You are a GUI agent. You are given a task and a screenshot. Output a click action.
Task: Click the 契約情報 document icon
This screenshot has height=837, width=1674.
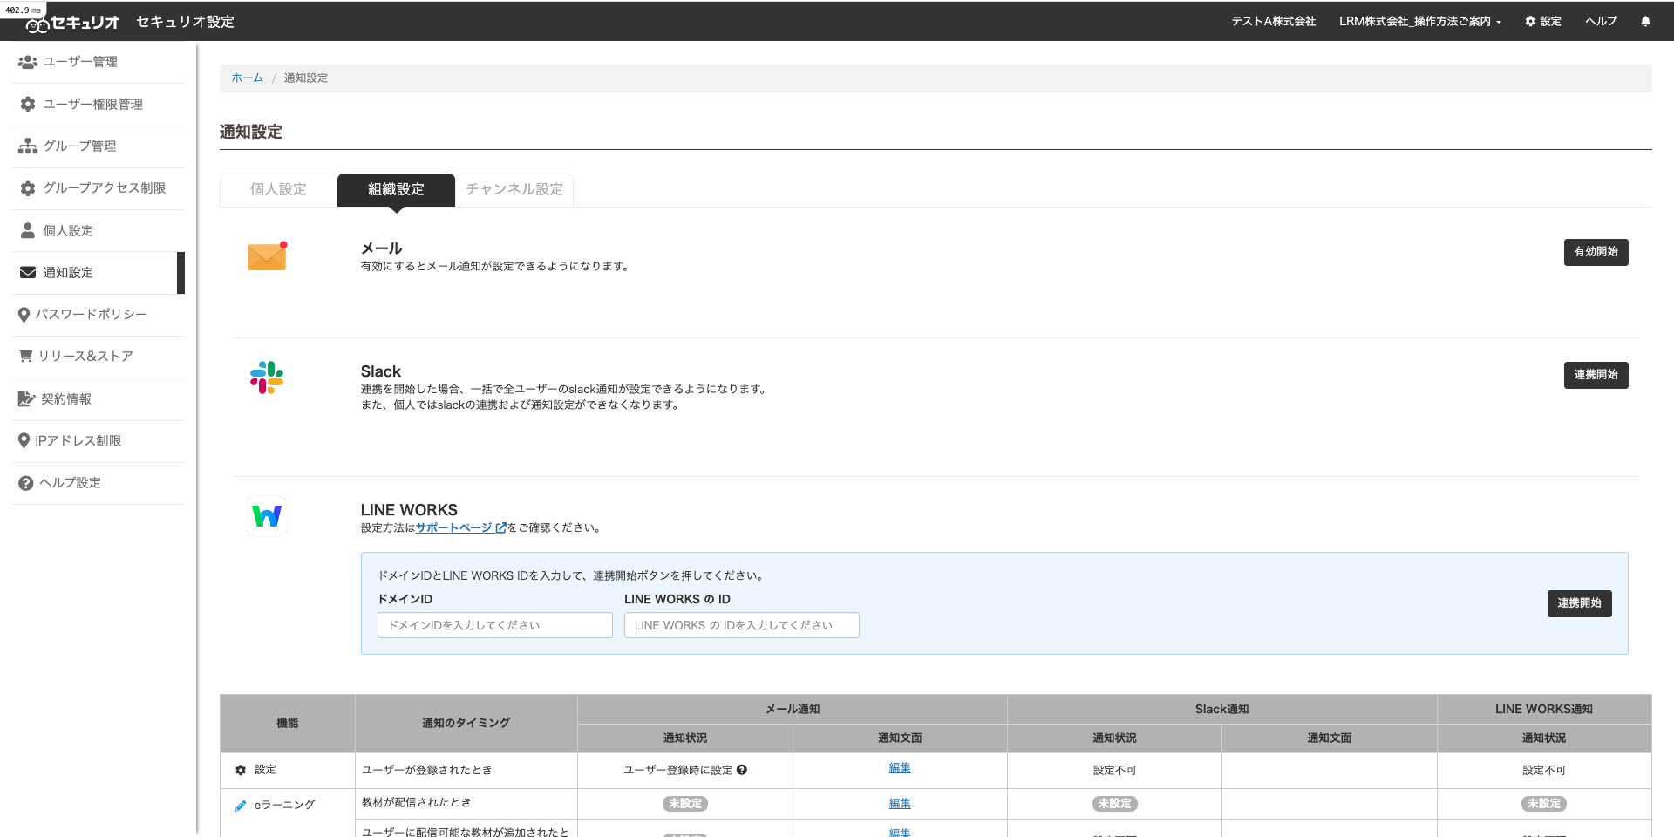(x=27, y=398)
